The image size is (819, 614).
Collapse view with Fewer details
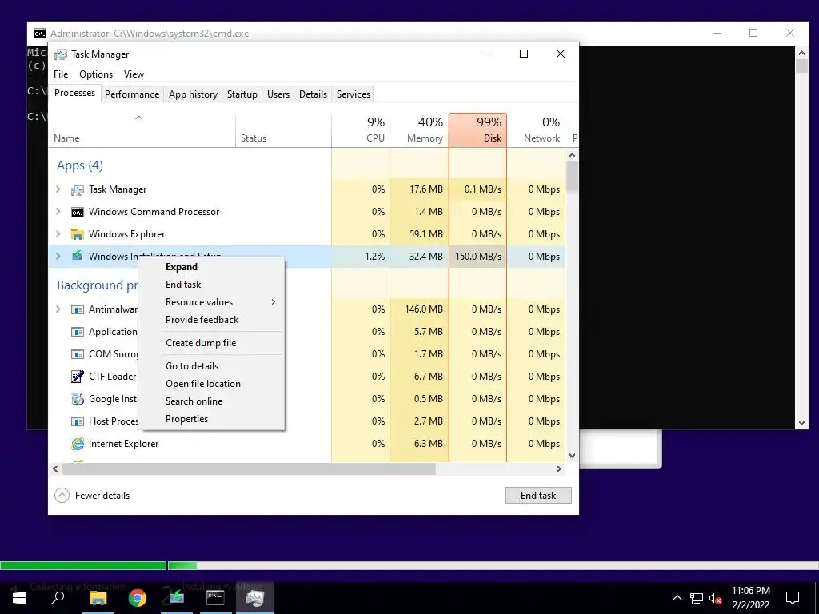click(92, 496)
